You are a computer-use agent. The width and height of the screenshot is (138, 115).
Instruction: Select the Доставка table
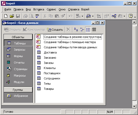click(x=50, y=52)
